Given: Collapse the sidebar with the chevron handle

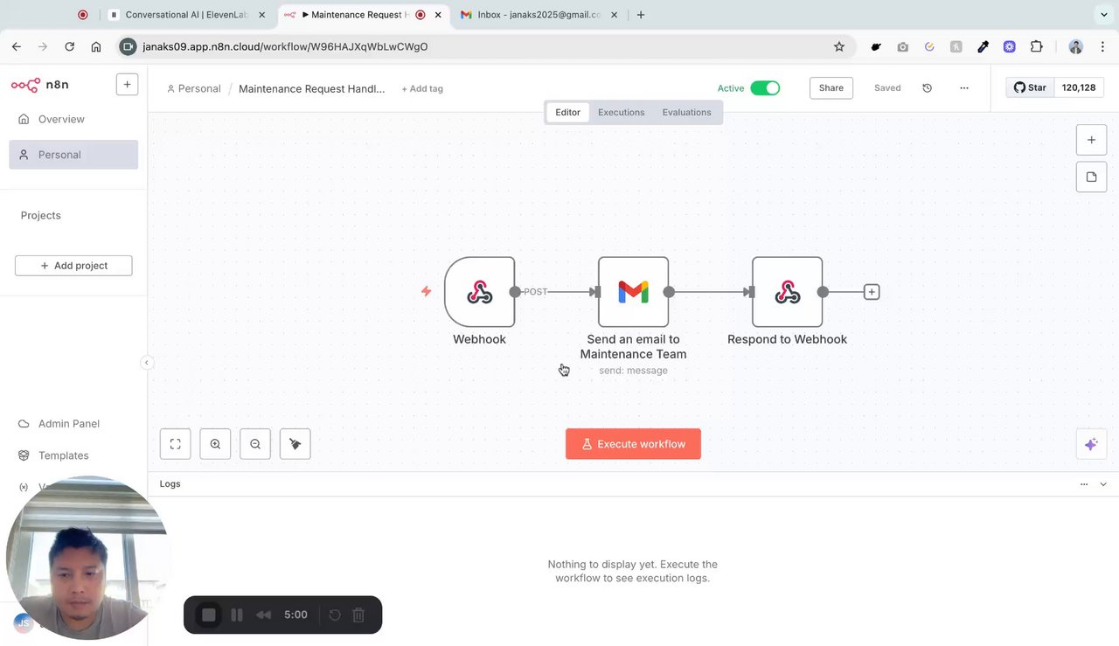Looking at the screenshot, I should click(x=147, y=363).
